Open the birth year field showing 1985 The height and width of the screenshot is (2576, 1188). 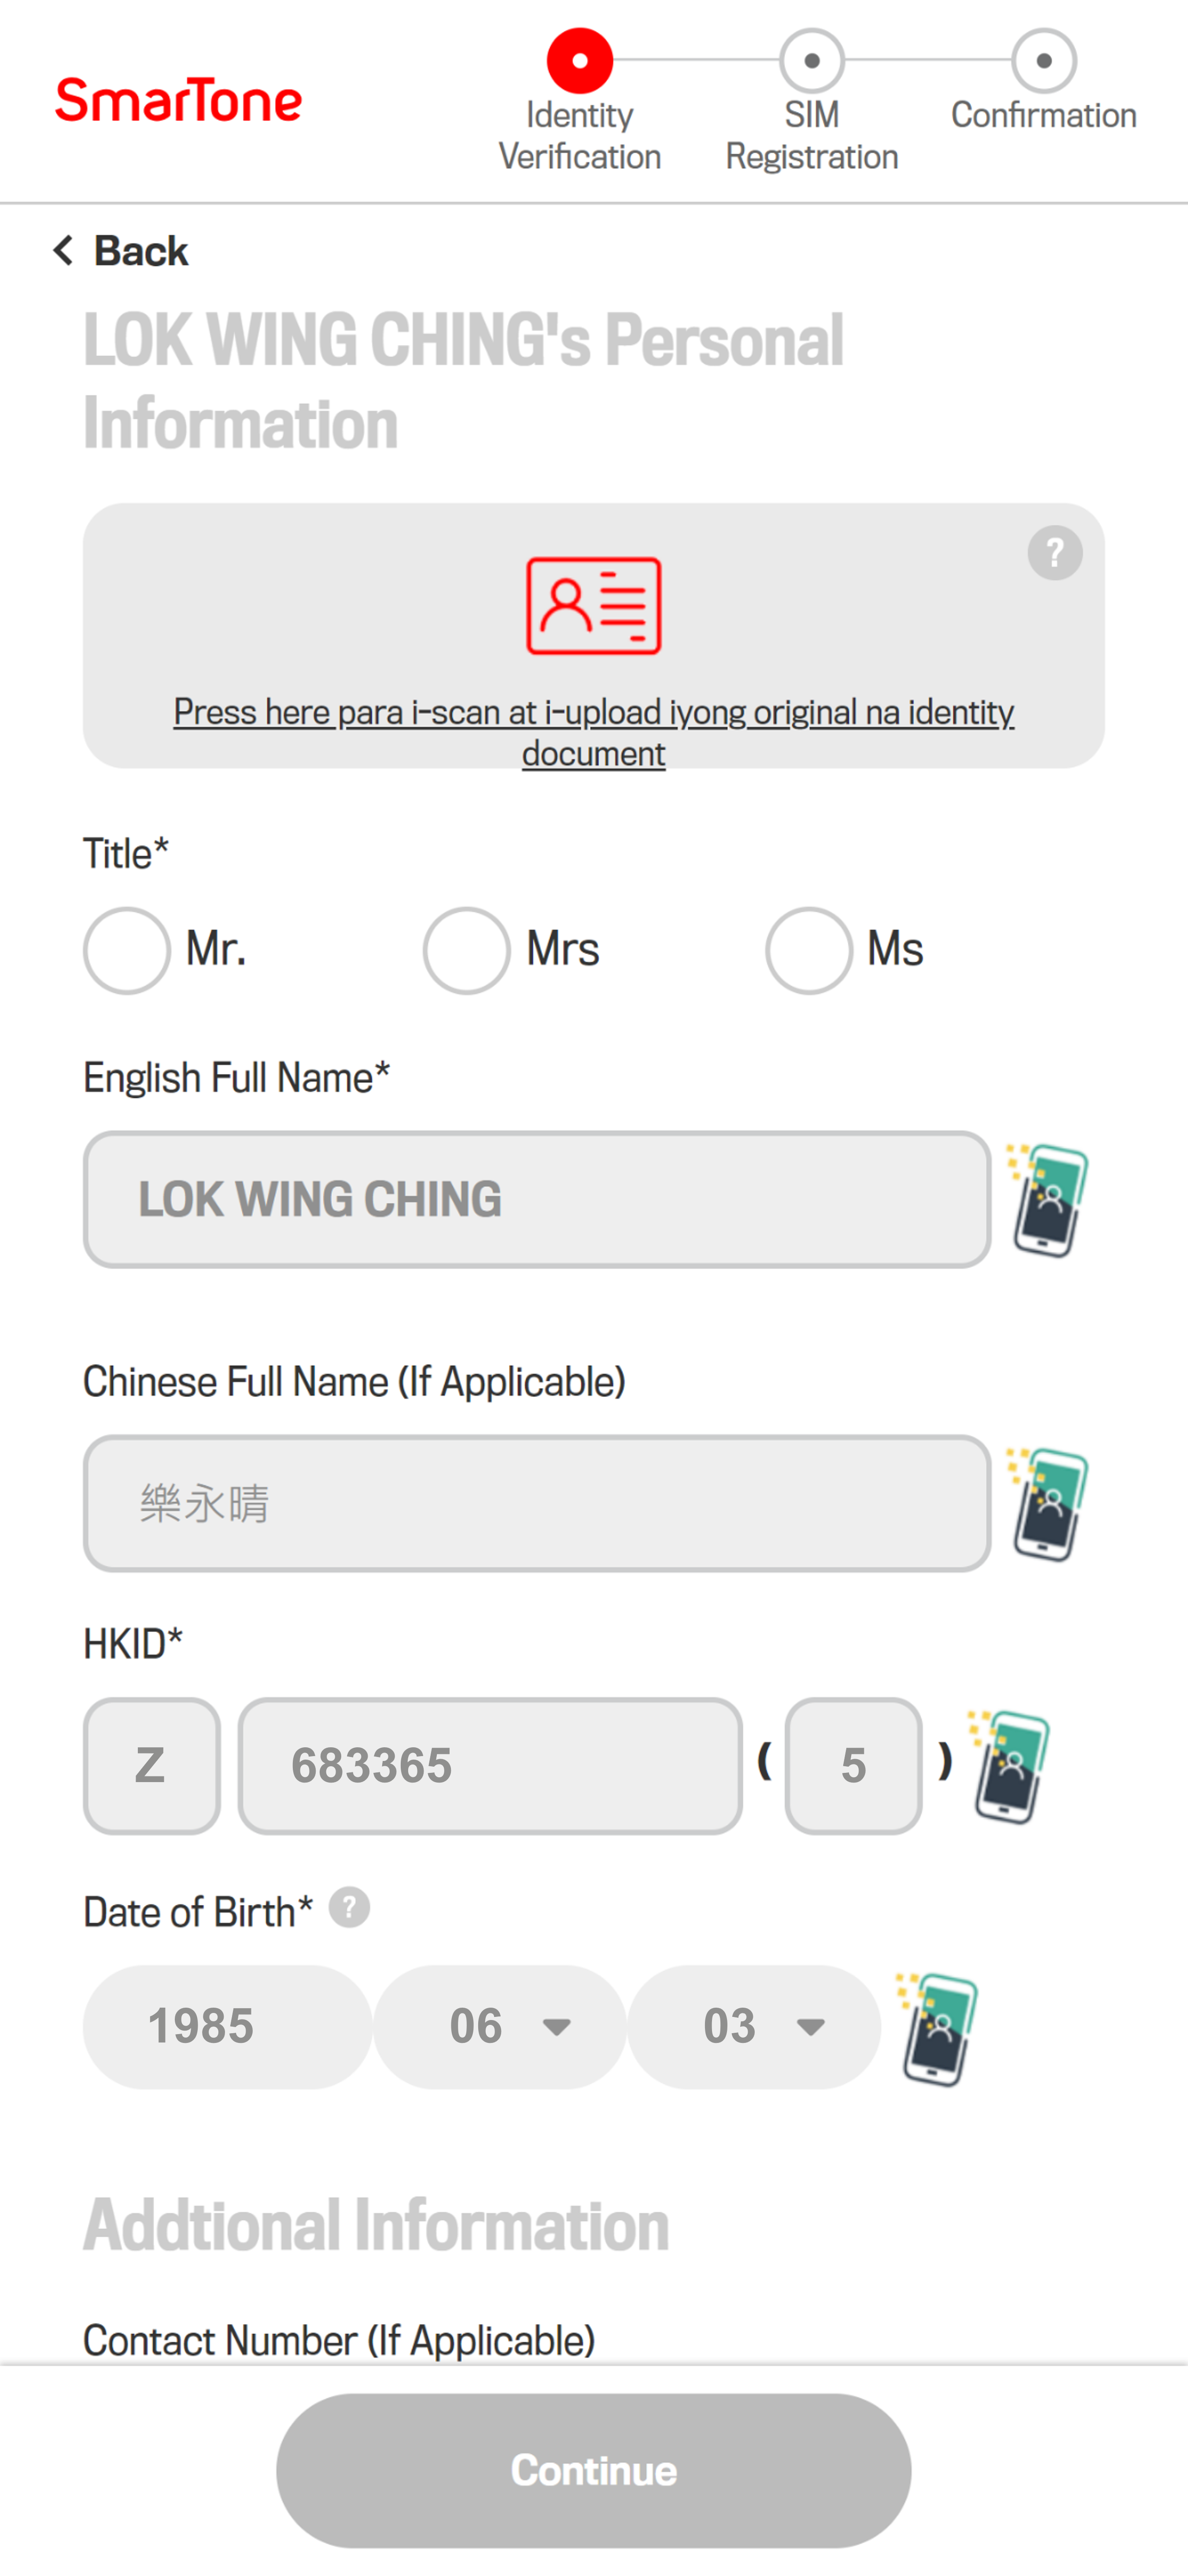pos(228,2027)
